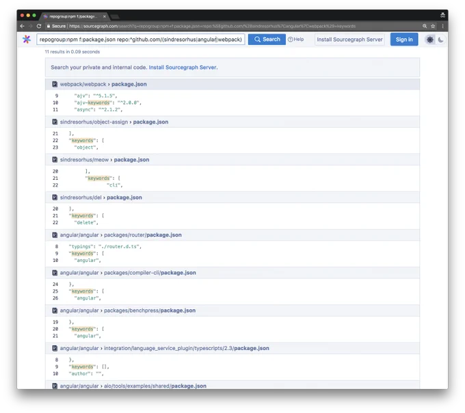Viewport: 465px width, 413px height.
Task: Open sindresorhus/object-assign package.json result
Action: click(114, 122)
